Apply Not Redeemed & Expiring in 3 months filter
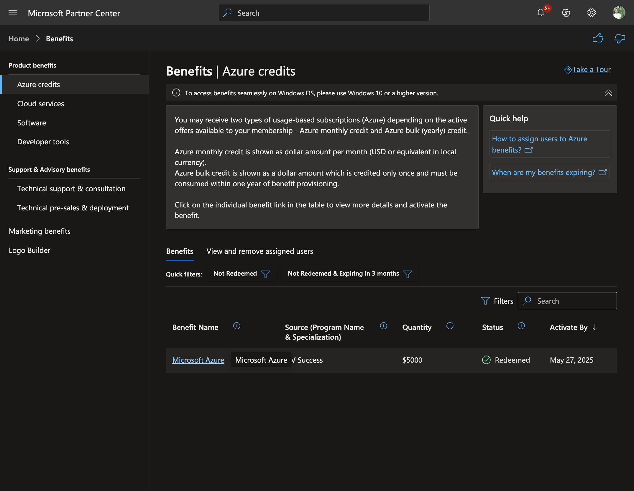Screen dimensions: 634x491 [x=350, y=274]
